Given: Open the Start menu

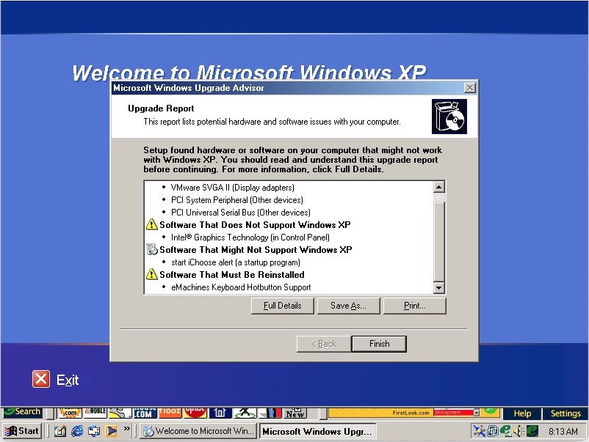Looking at the screenshot, I should (x=22, y=431).
